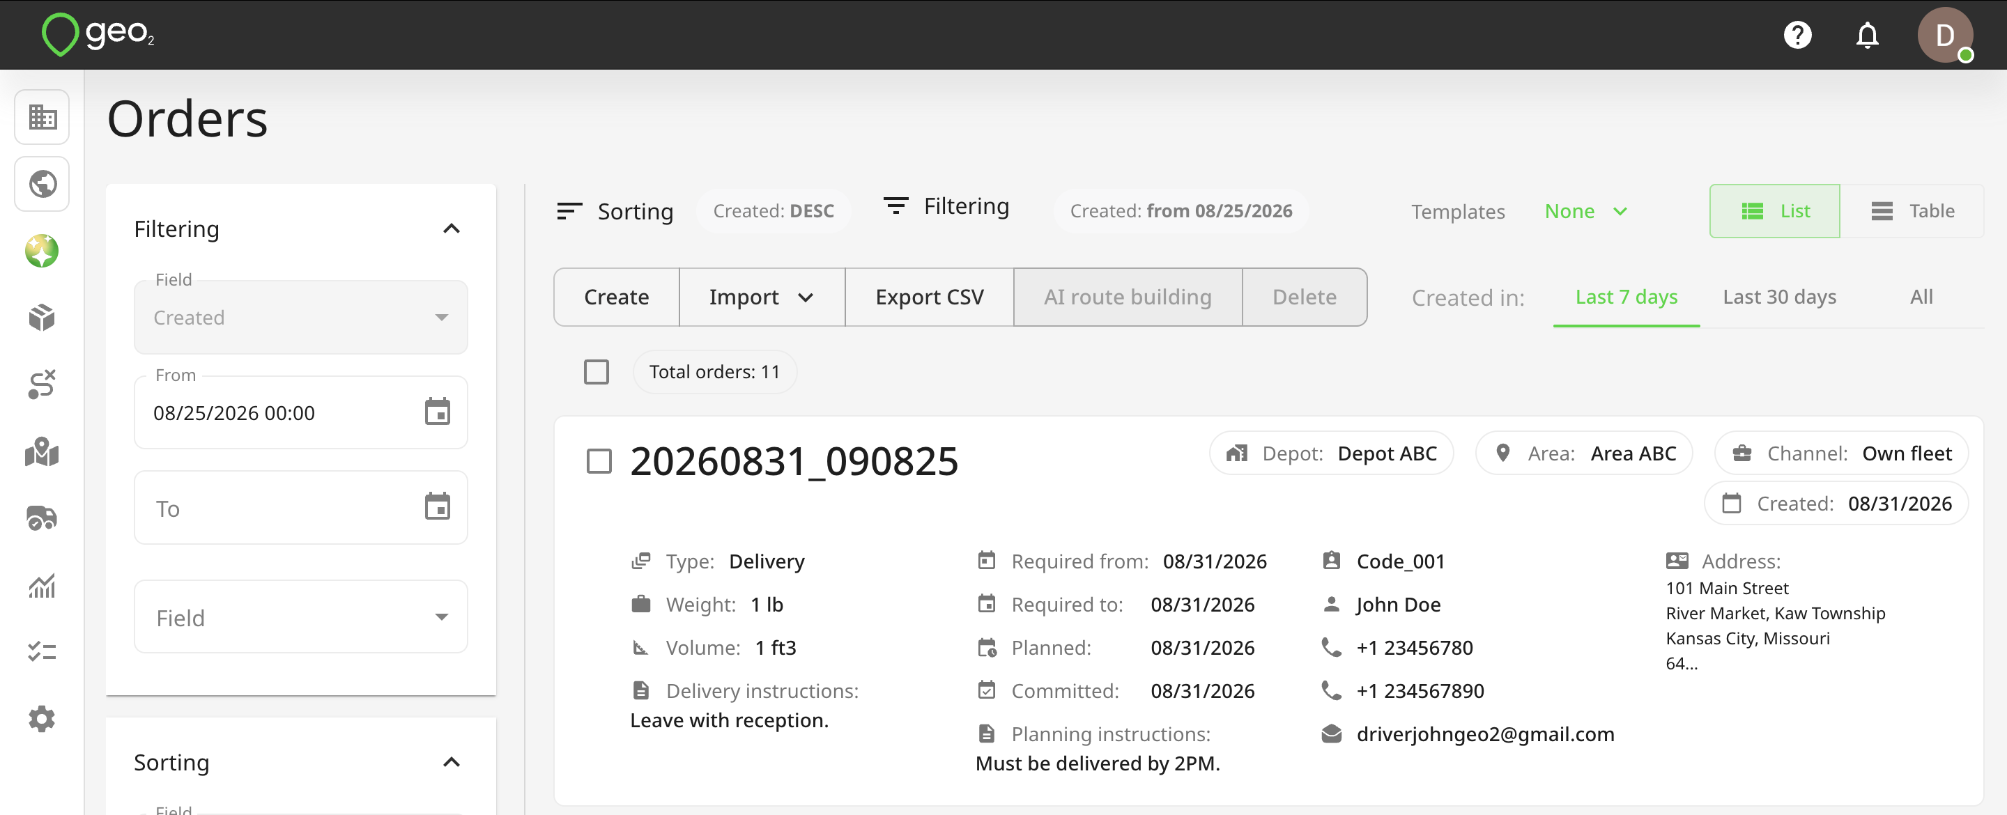Select Last 30 days tab
Image resolution: width=2007 pixels, height=815 pixels.
[x=1780, y=297]
